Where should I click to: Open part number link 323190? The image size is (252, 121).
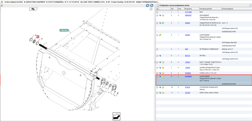[x=187, y=93]
